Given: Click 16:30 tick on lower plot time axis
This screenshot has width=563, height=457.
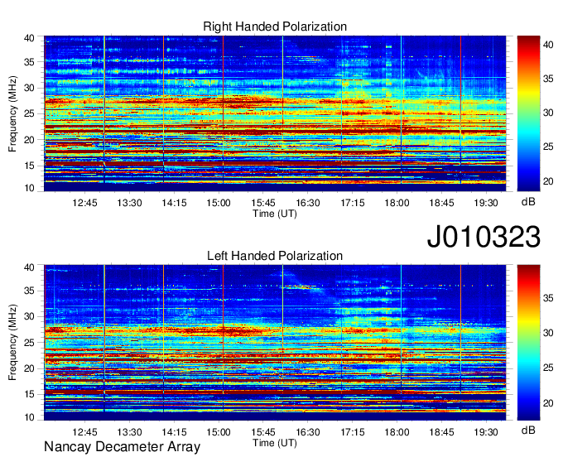Looking at the screenshot, I should click(x=308, y=432).
